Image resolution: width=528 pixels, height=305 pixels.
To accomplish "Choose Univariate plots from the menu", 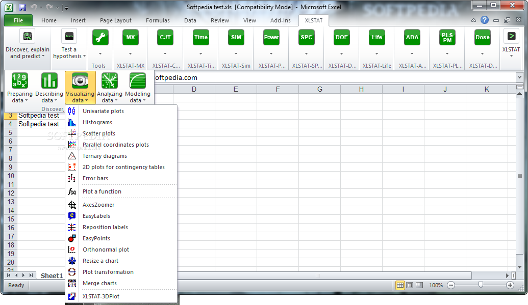I will pyautogui.click(x=121, y=111).
